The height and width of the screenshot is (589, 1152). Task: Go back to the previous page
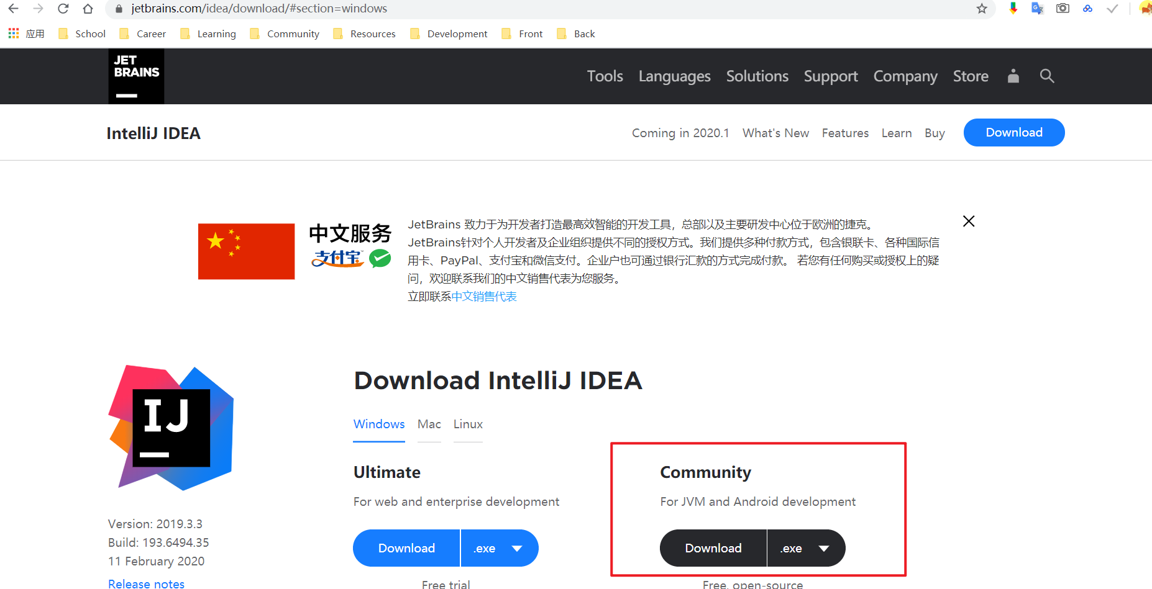click(x=13, y=9)
